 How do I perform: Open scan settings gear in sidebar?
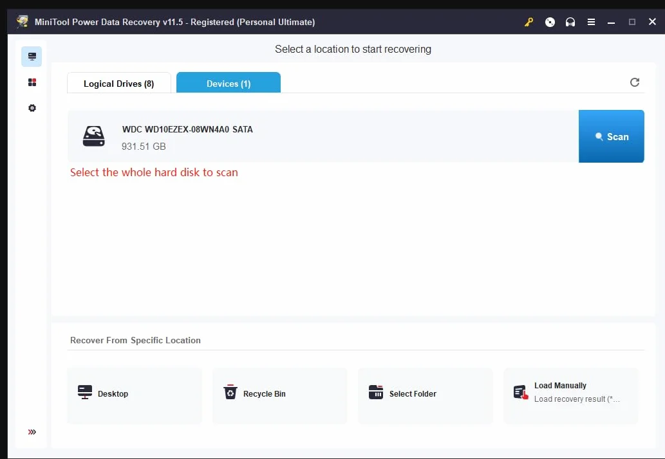click(x=32, y=108)
